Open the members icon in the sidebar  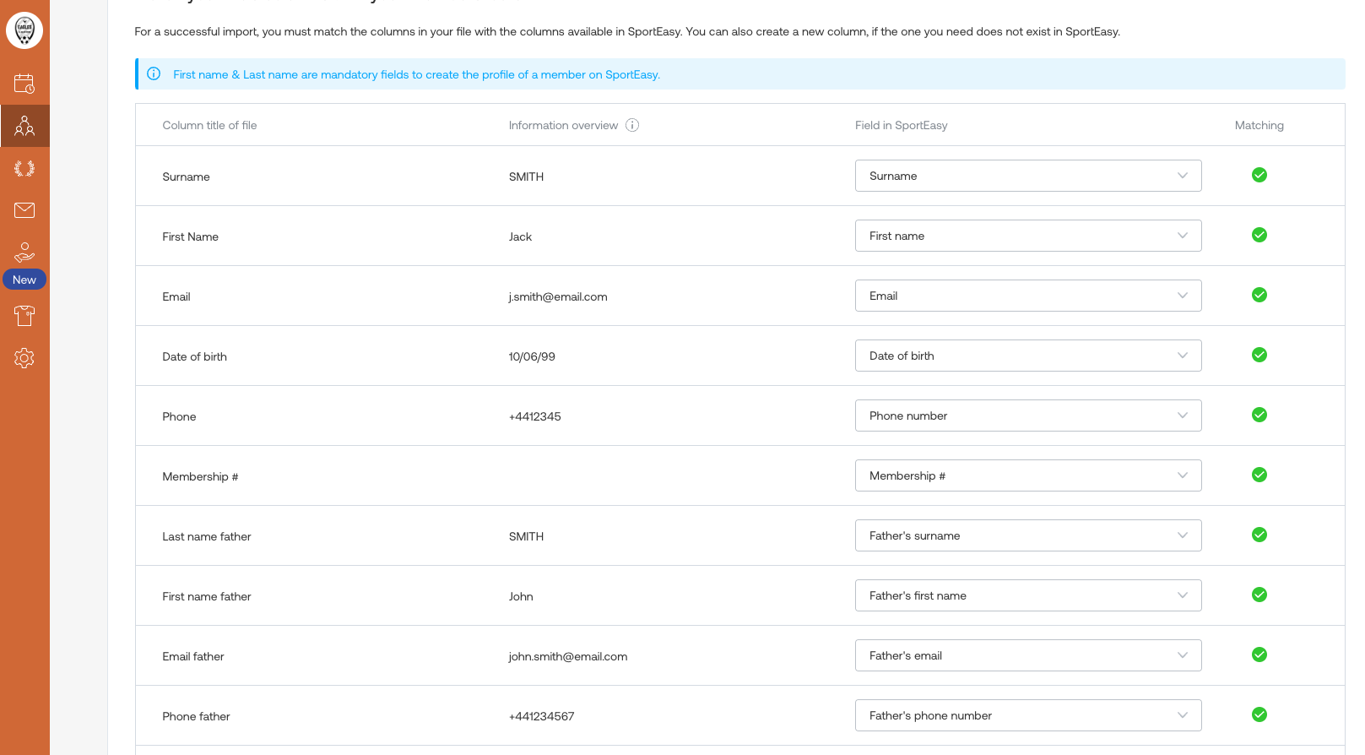coord(24,126)
